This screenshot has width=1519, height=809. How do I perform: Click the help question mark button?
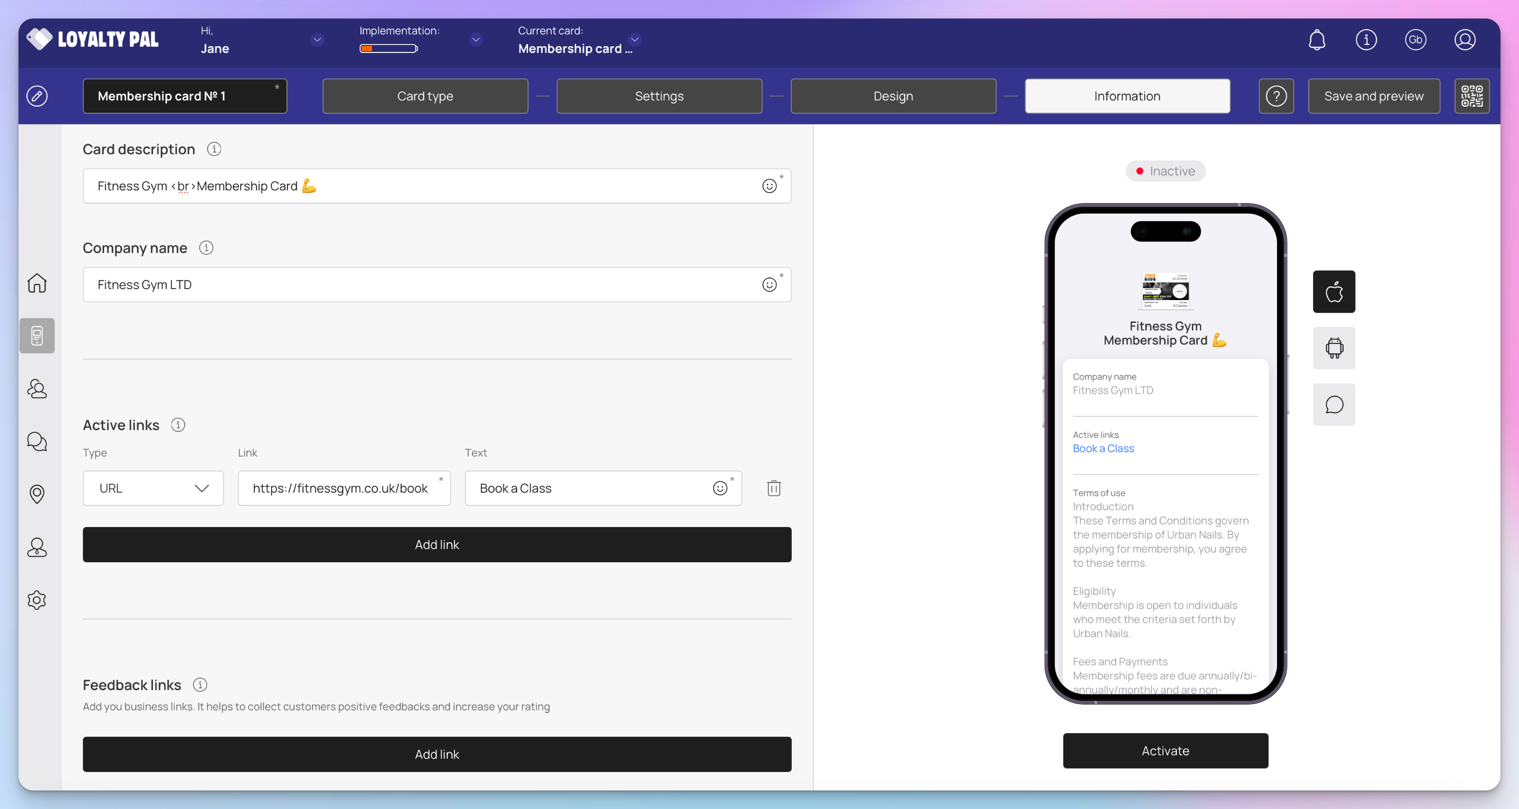(x=1276, y=96)
